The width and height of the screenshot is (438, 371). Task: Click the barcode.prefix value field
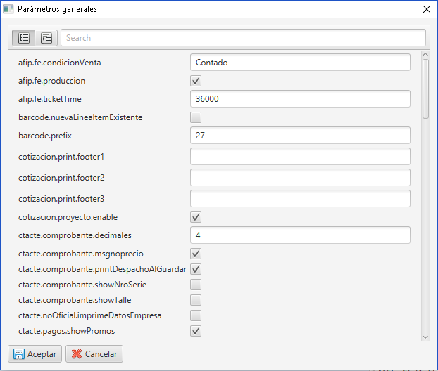(300, 136)
